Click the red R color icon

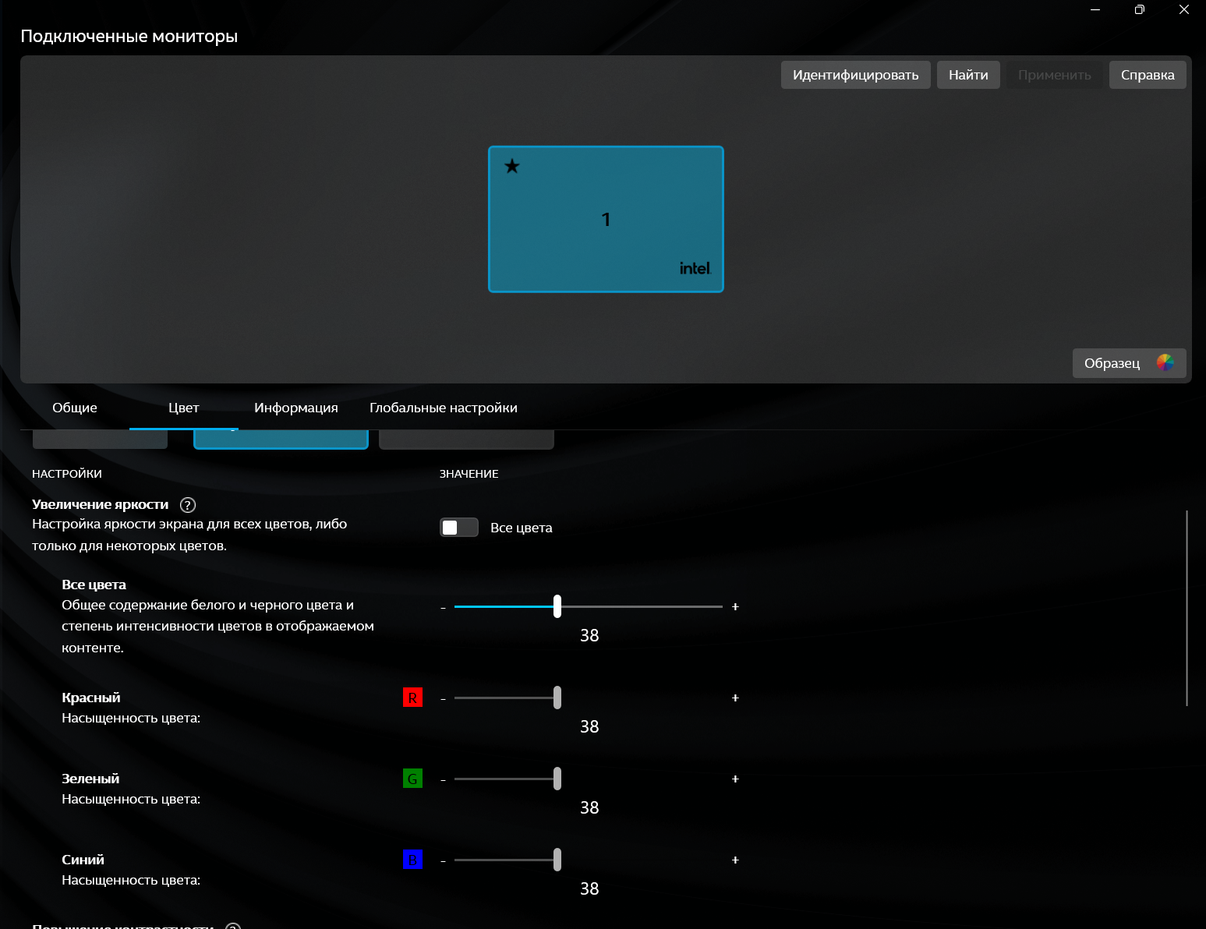tap(412, 698)
